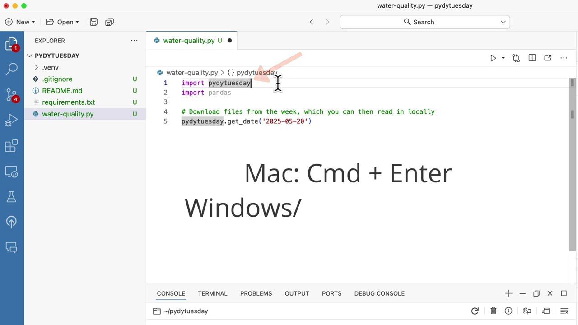Clear the console output

493,311
